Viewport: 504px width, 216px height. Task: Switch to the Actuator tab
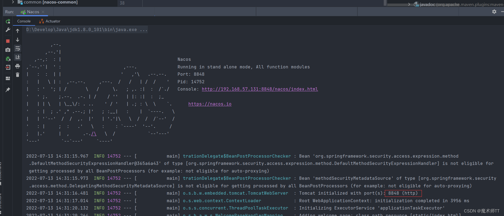pos(50,21)
